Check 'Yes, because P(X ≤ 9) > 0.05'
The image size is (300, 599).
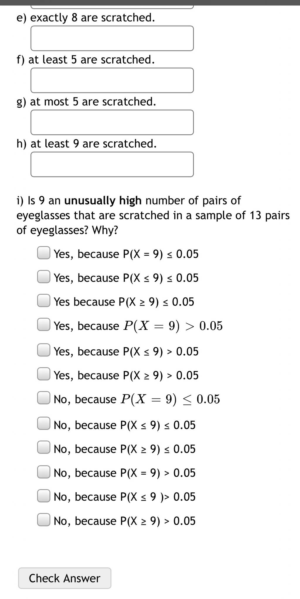tap(44, 350)
